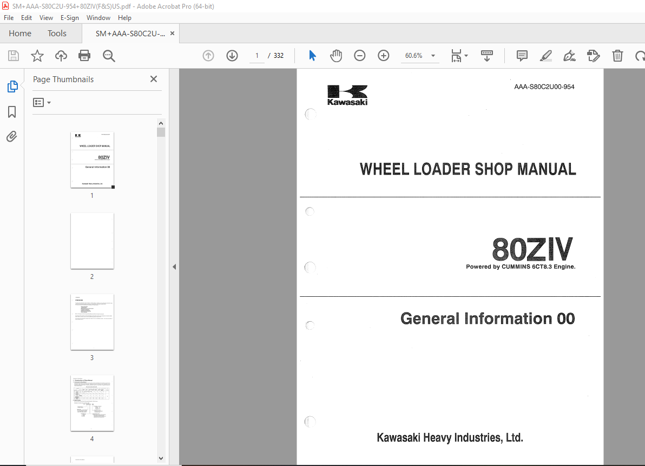Click the 'Page Thumbnails' panel title
The width and height of the screenshot is (645, 466).
click(x=63, y=79)
